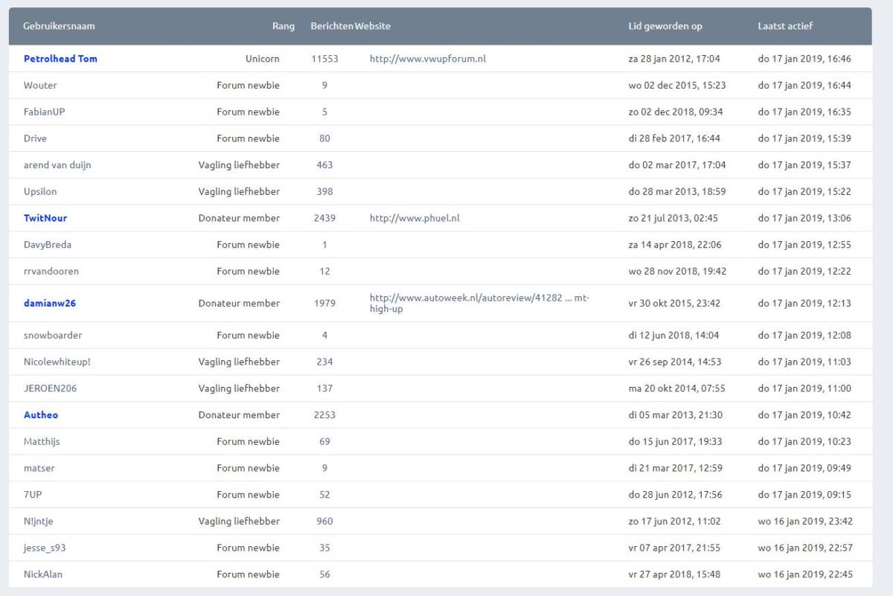View damianw26's profile page
The image size is (893, 596).
click(x=49, y=304)
